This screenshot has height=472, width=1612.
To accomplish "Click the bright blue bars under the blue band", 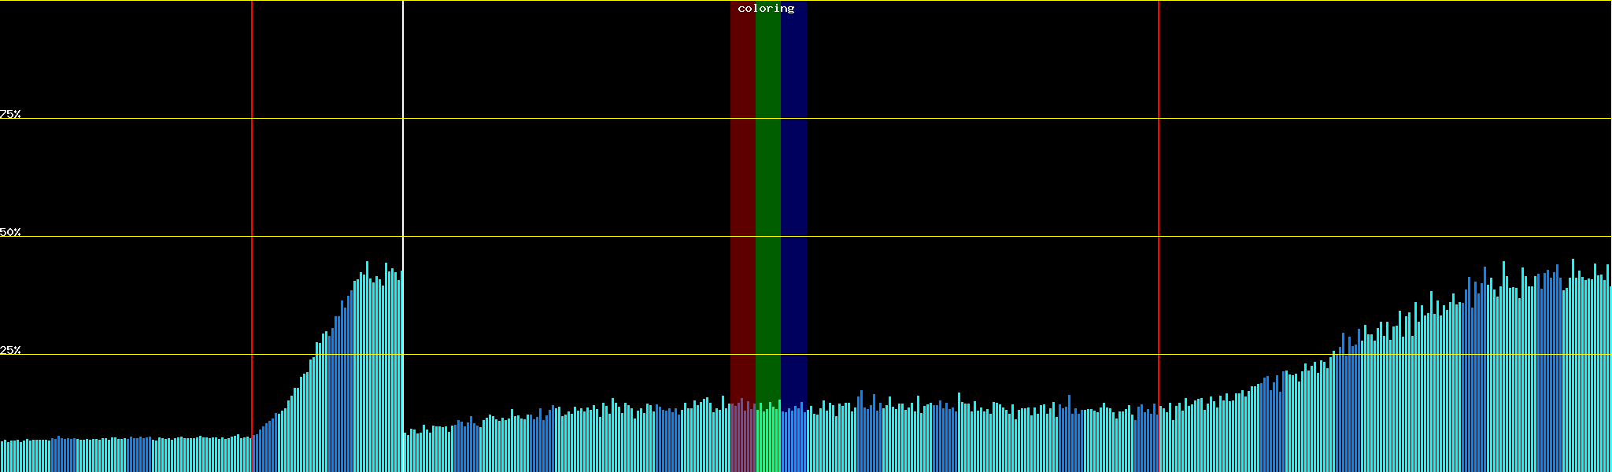I will click(x=793, y=441).
